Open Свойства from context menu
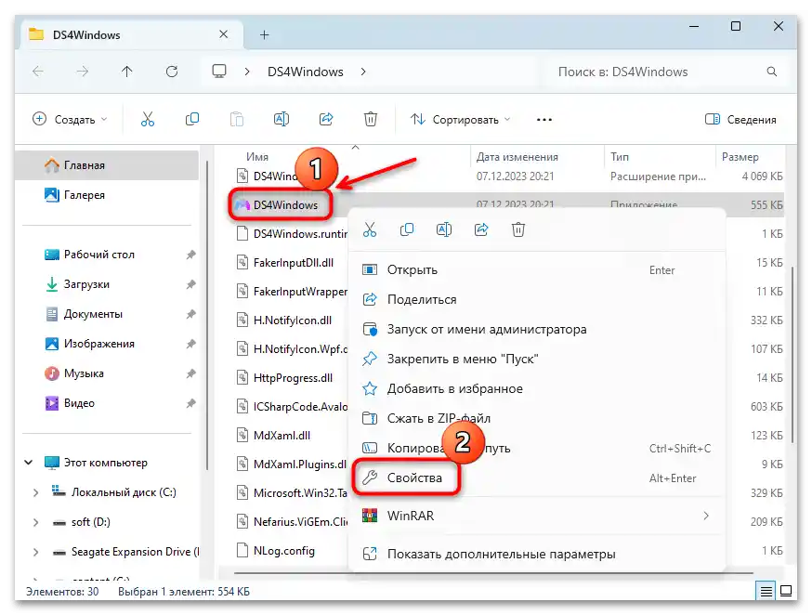 pos(537,478)
